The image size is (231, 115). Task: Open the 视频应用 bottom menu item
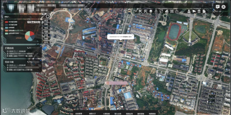[129, 114]
